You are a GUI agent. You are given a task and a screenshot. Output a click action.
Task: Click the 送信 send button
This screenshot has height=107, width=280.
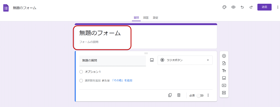(x=264, y=7)
